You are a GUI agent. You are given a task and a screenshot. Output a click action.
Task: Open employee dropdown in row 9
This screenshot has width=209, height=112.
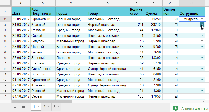point(202,58)
